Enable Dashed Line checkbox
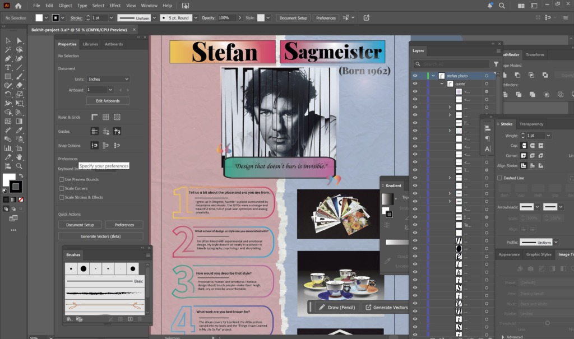This screenshot has width=574, height=339. 499,178
